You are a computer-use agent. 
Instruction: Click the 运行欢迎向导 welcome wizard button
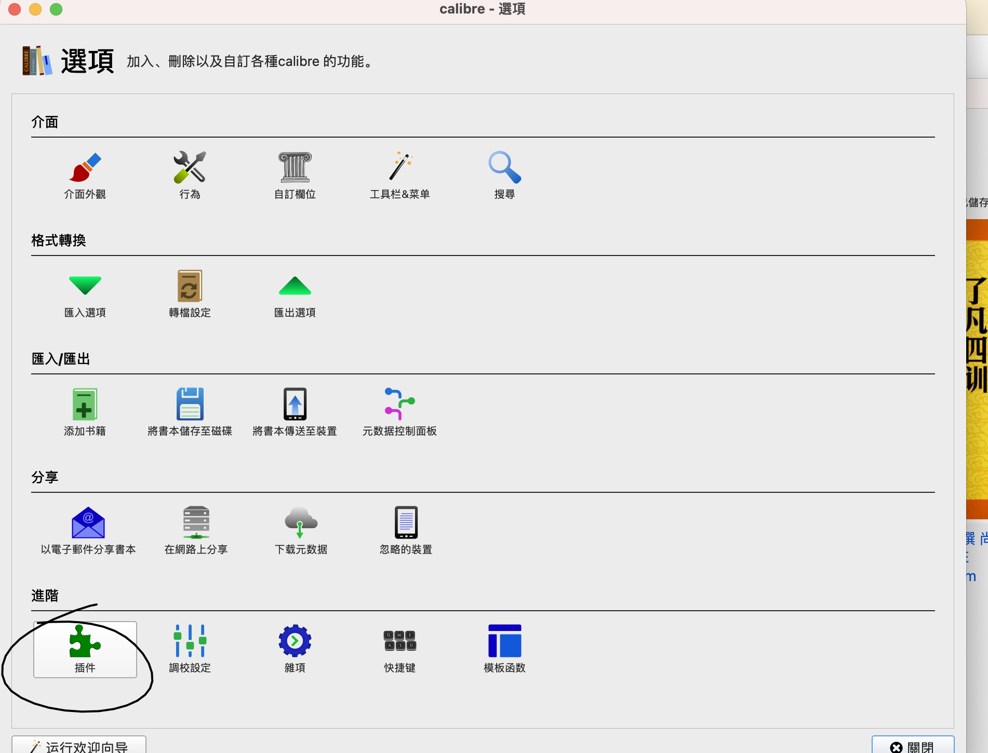[x=79, y=746]
